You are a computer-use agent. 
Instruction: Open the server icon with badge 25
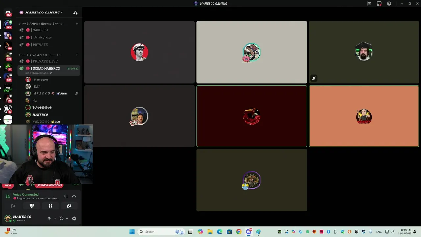pos(8,98)
